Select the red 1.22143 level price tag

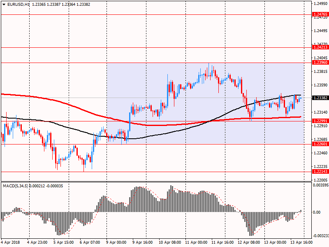pos(320,172)
